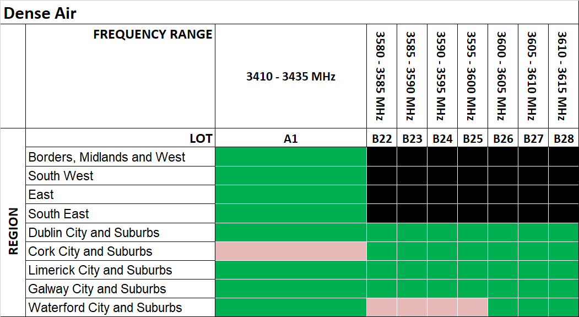This screenshot has width=579, height=317.
Task: Click the South West region row label
Action: point(61,176)
